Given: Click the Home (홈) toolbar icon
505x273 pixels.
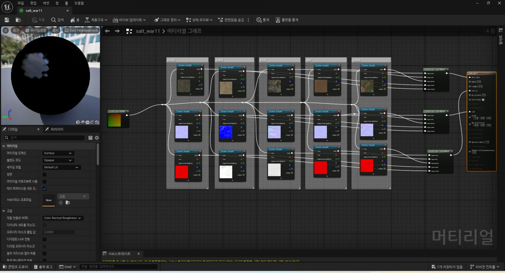Looking at the screenshot, I should coord(74,20).
